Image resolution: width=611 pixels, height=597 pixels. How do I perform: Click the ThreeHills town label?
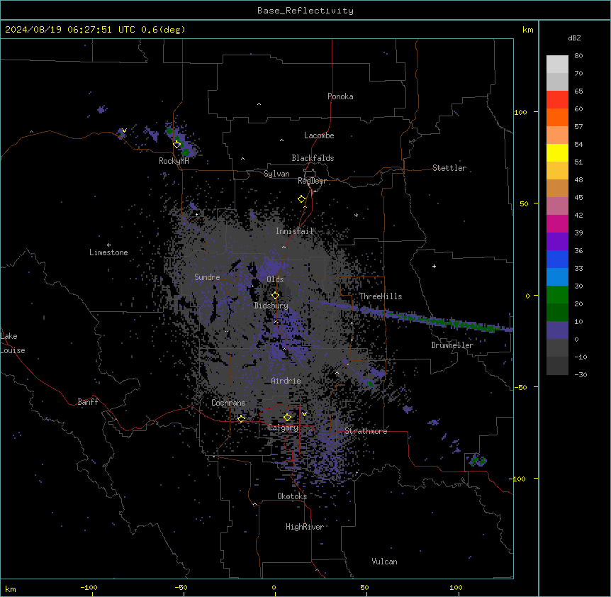click(381, 296)
